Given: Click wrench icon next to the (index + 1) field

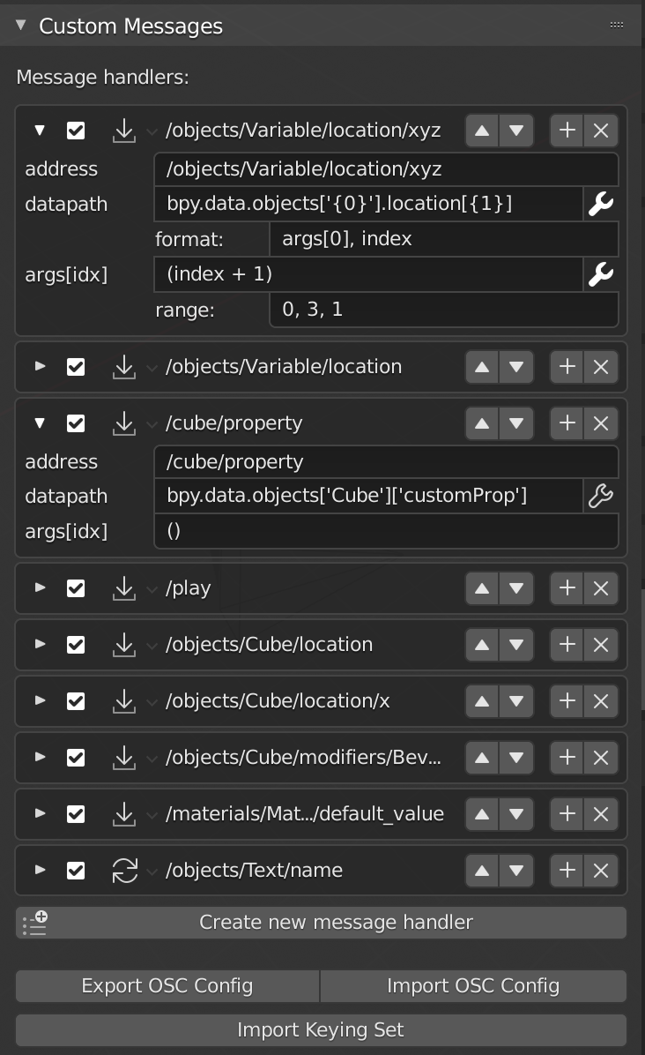Looking at the screenshot, I should pos(601,274).
